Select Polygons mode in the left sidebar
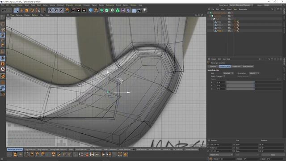Image resolution: width=286 pixels, height=161 pixels. coord(3,46)
